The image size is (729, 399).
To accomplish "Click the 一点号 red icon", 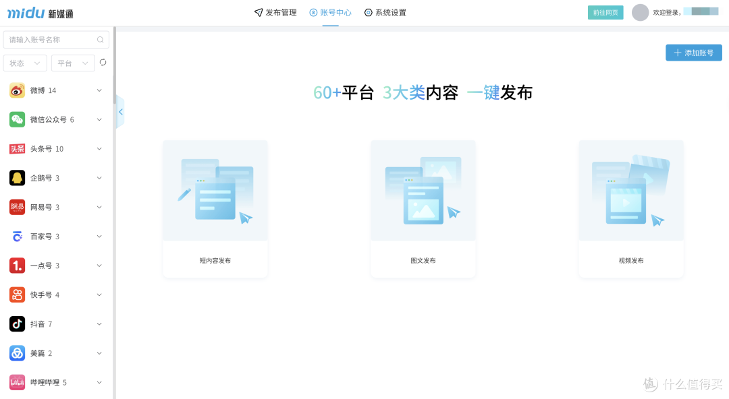I will click(x=17, y=266).
